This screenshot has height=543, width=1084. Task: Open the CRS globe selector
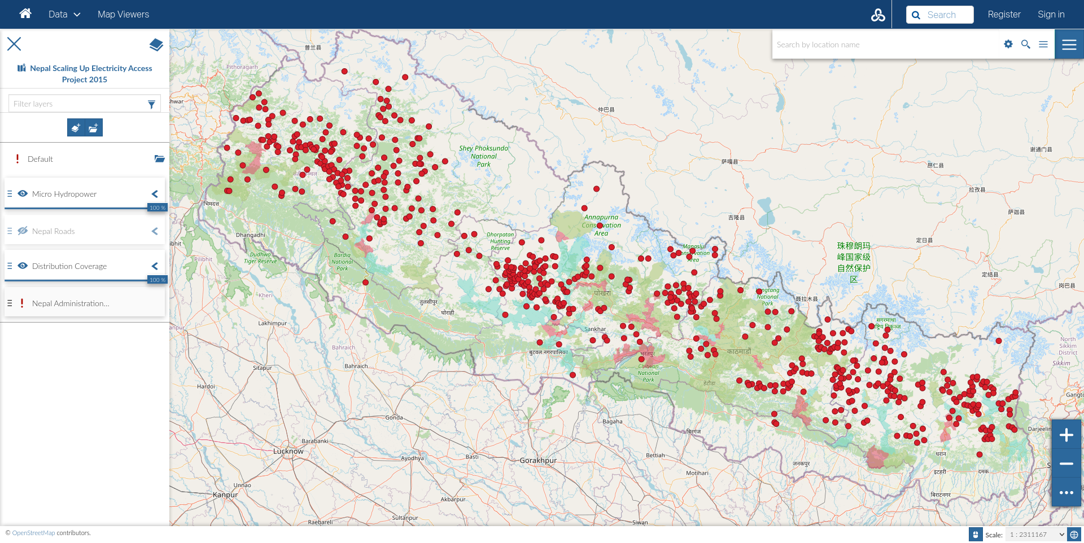coord(1074,535)
